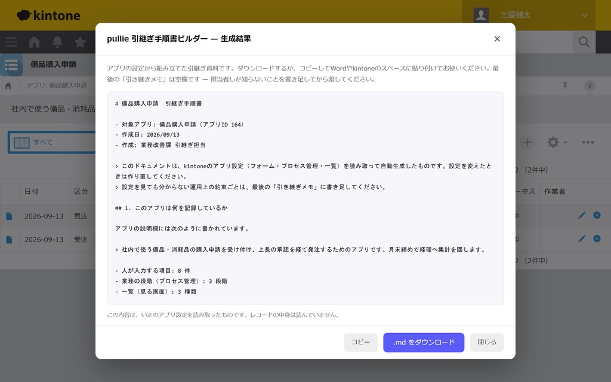The image size is (611, 382).
Task: Click the breadcrumb home icon
Action: [x=8, y=86]
